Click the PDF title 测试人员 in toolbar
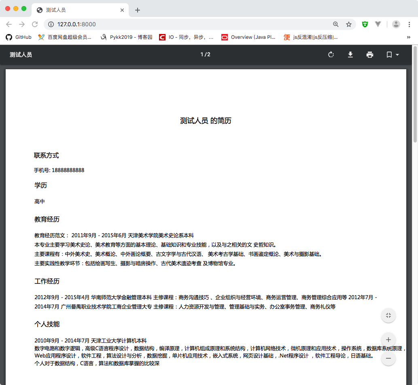 tap(21, 55)
